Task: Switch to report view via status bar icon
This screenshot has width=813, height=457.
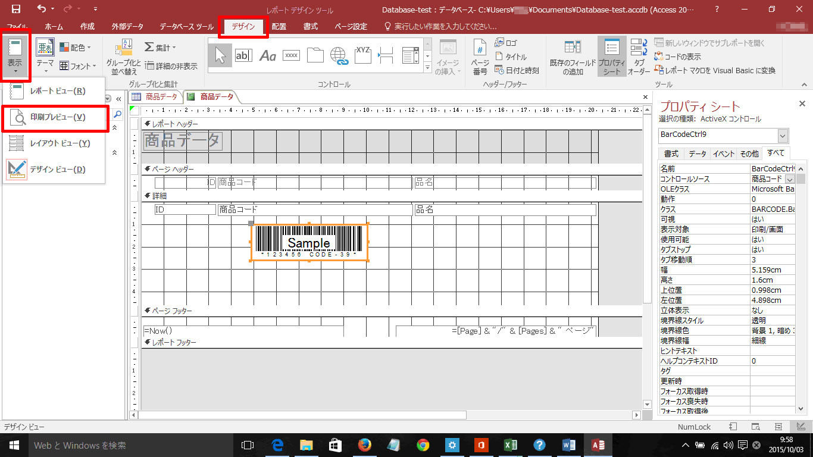Action: [733, 427]
